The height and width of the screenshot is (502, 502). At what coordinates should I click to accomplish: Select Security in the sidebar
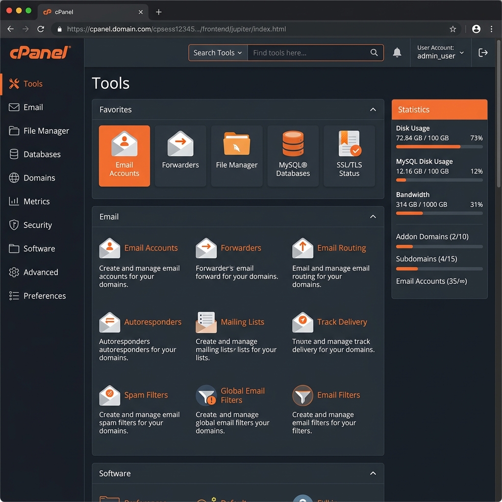(42, 225)
